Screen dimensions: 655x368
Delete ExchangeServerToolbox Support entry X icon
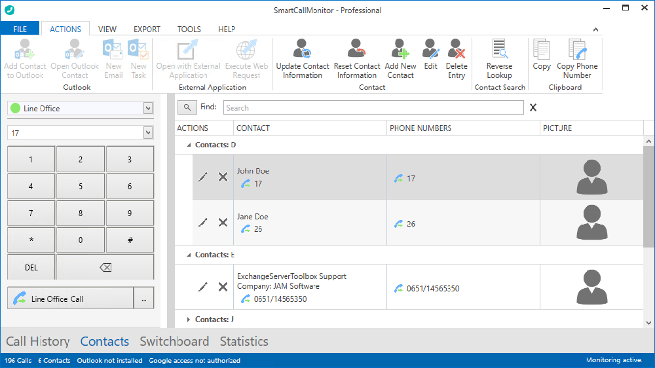223,287
